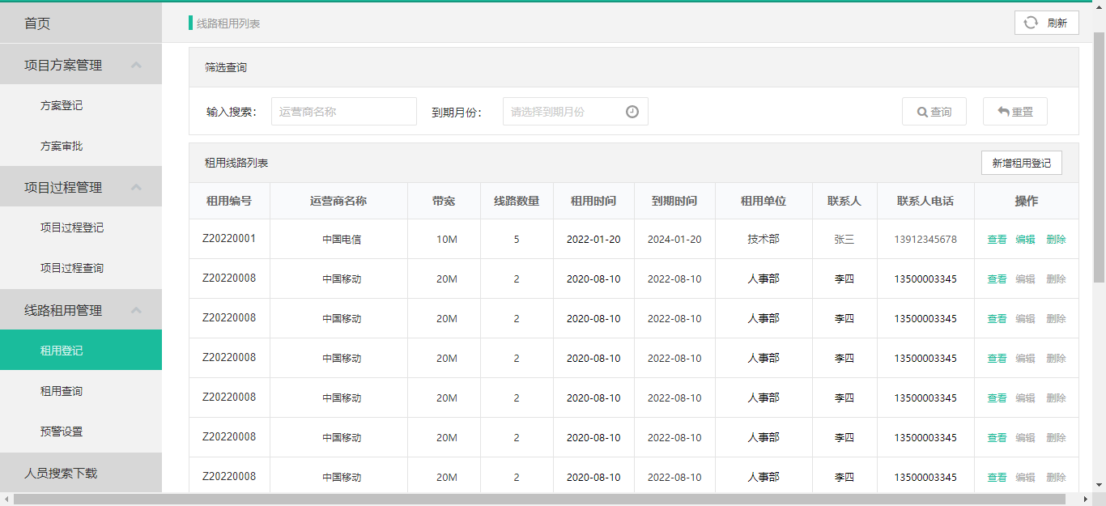Open 项目过程登记 in the sidebar

(x=81, y=227)
